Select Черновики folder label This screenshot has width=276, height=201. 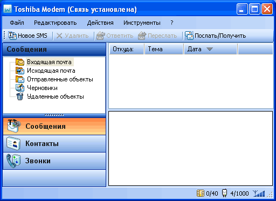(42, 88)
